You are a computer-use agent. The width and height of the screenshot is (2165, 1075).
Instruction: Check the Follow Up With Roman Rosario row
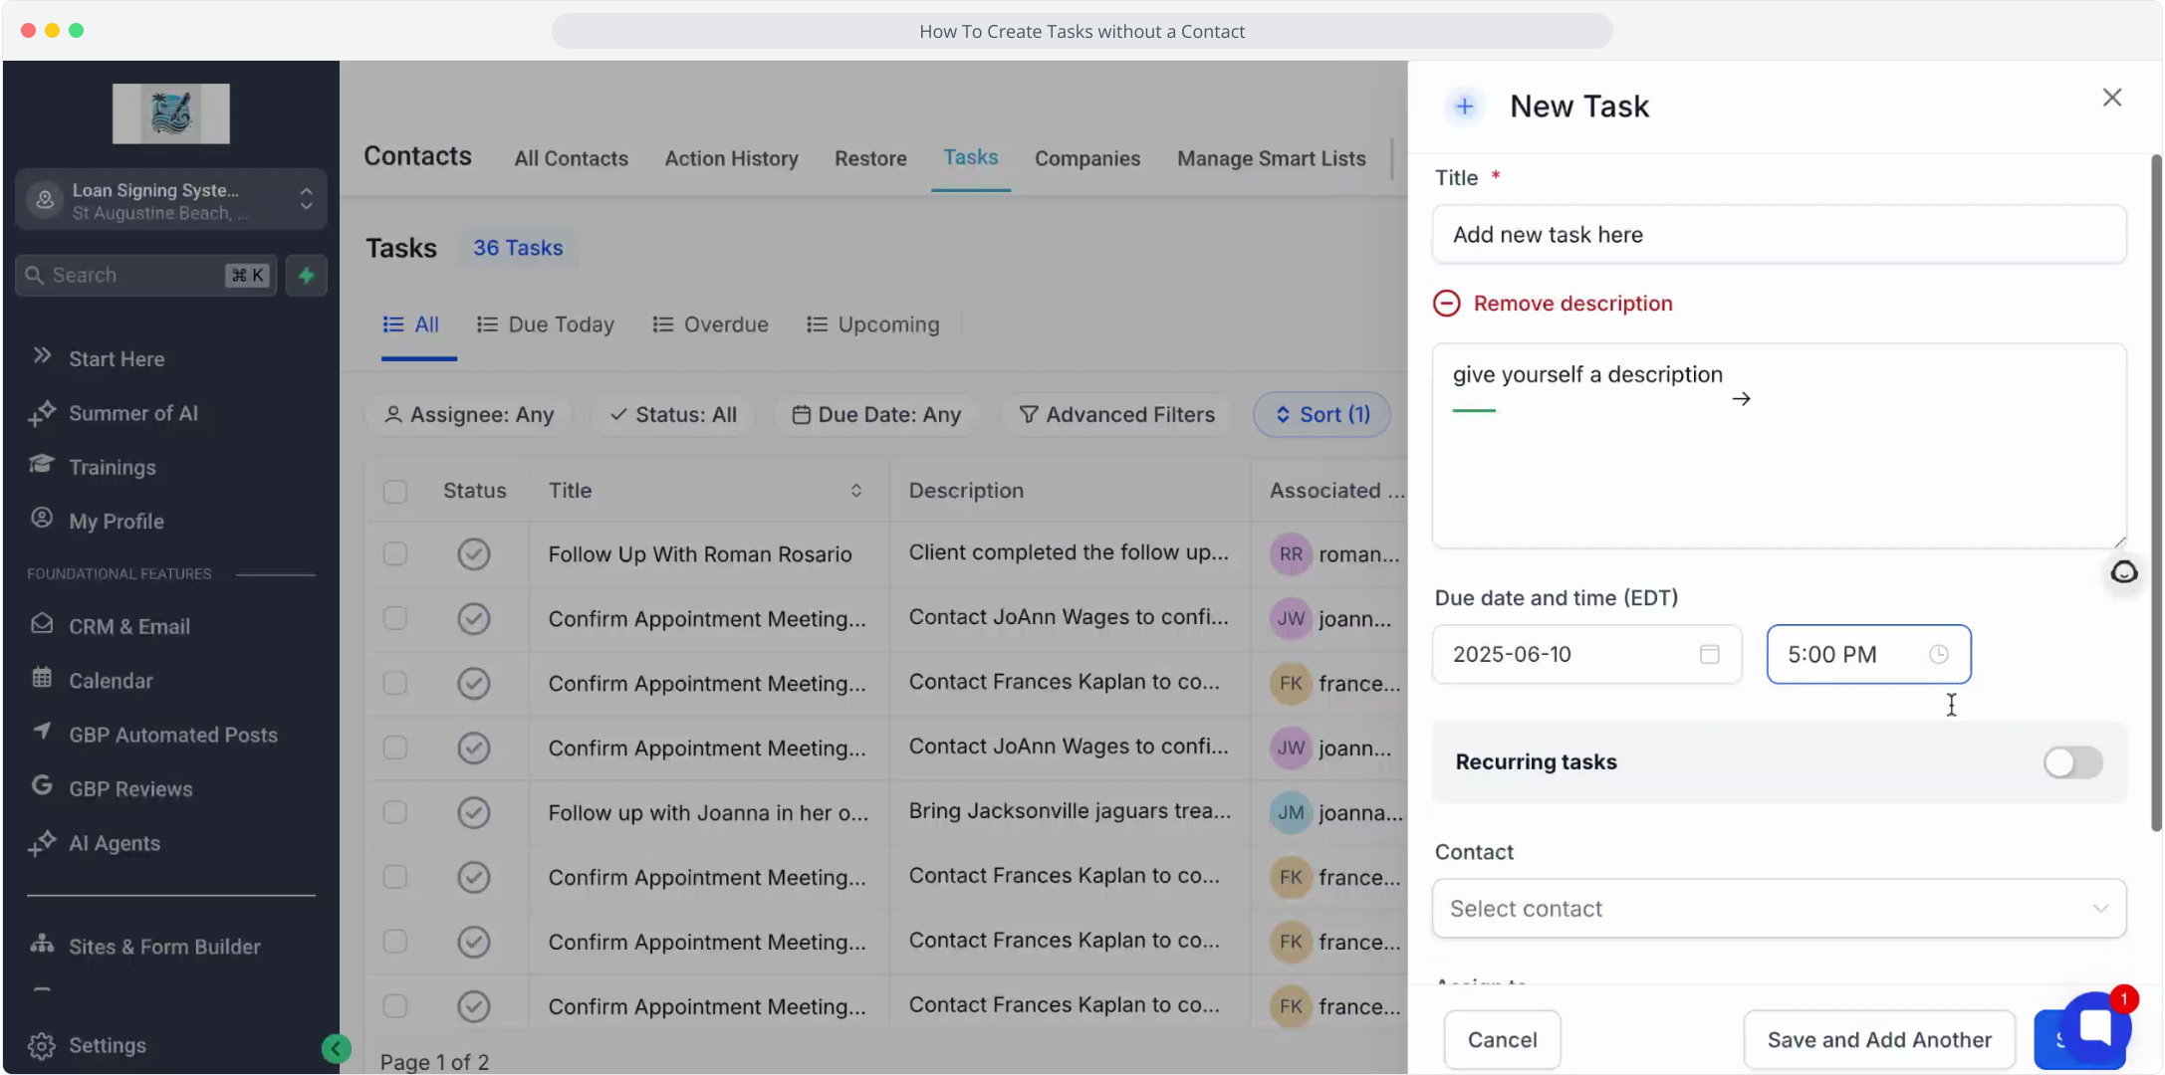[395, 554]
